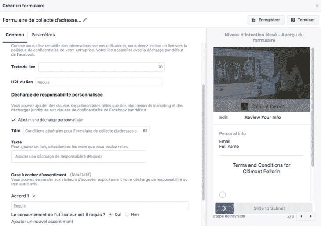
Task: Click the Slide to Submit arrow handle
Action: (224, 208)
